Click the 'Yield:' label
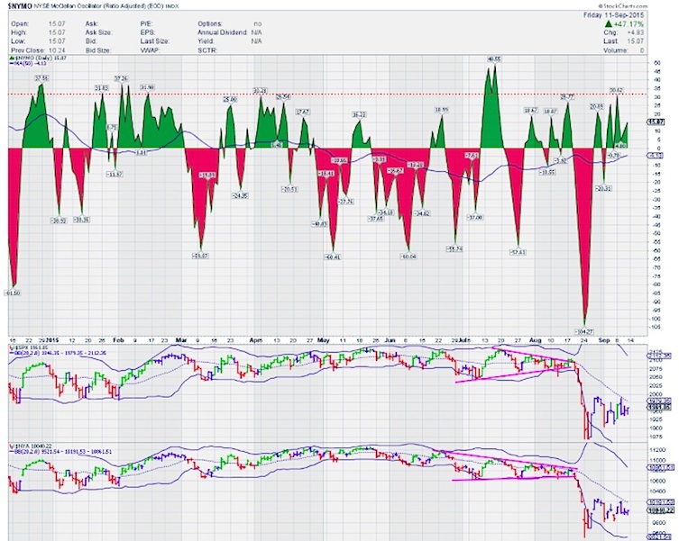Screen dimensions: 679x541 click(x=206, y=41)
